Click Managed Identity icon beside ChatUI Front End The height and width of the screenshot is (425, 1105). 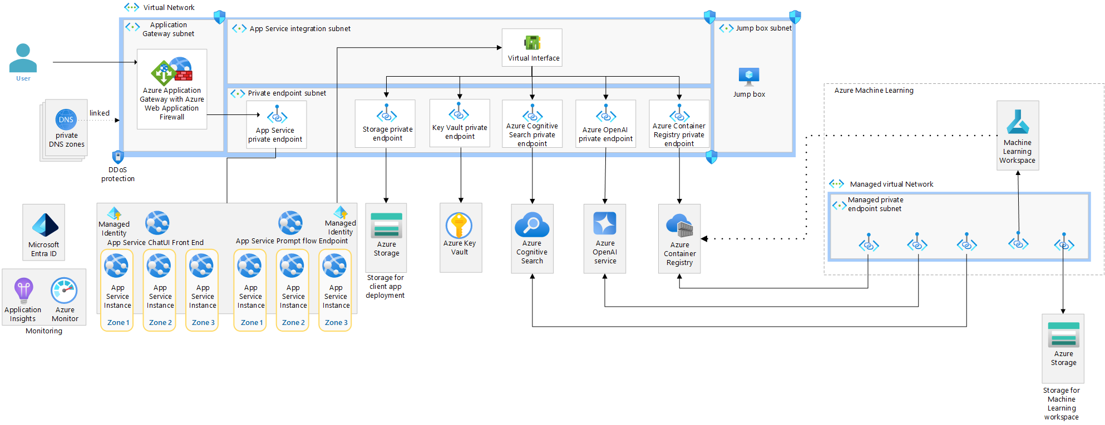[x=114, y=213]
